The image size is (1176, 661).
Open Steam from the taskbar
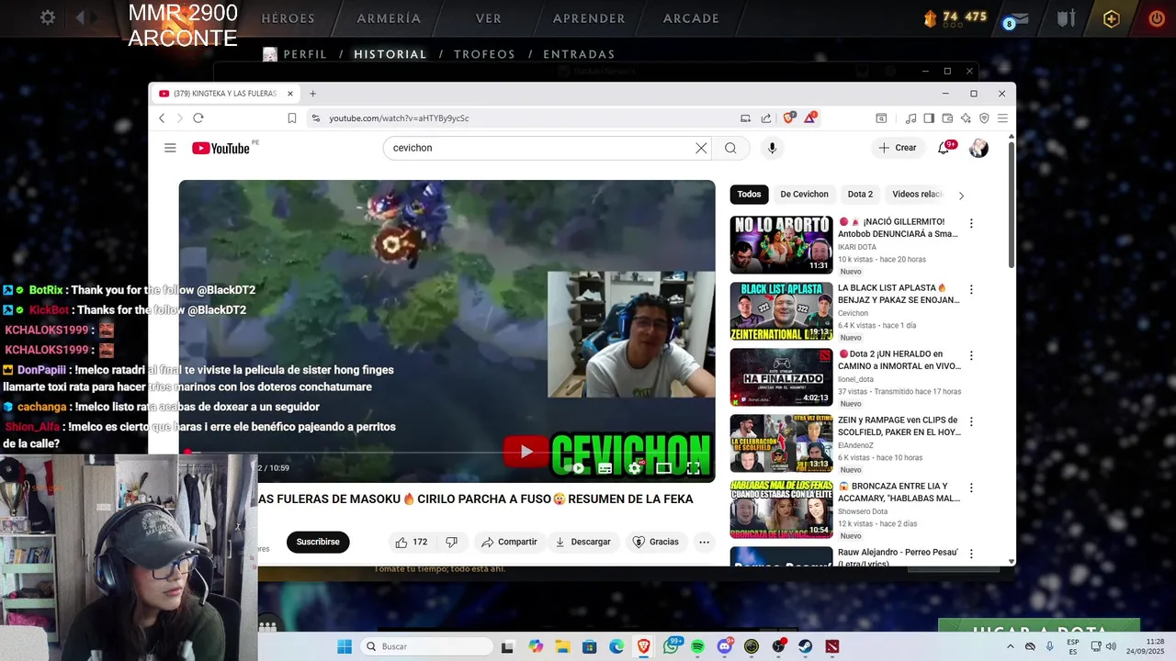coord(806,646)
